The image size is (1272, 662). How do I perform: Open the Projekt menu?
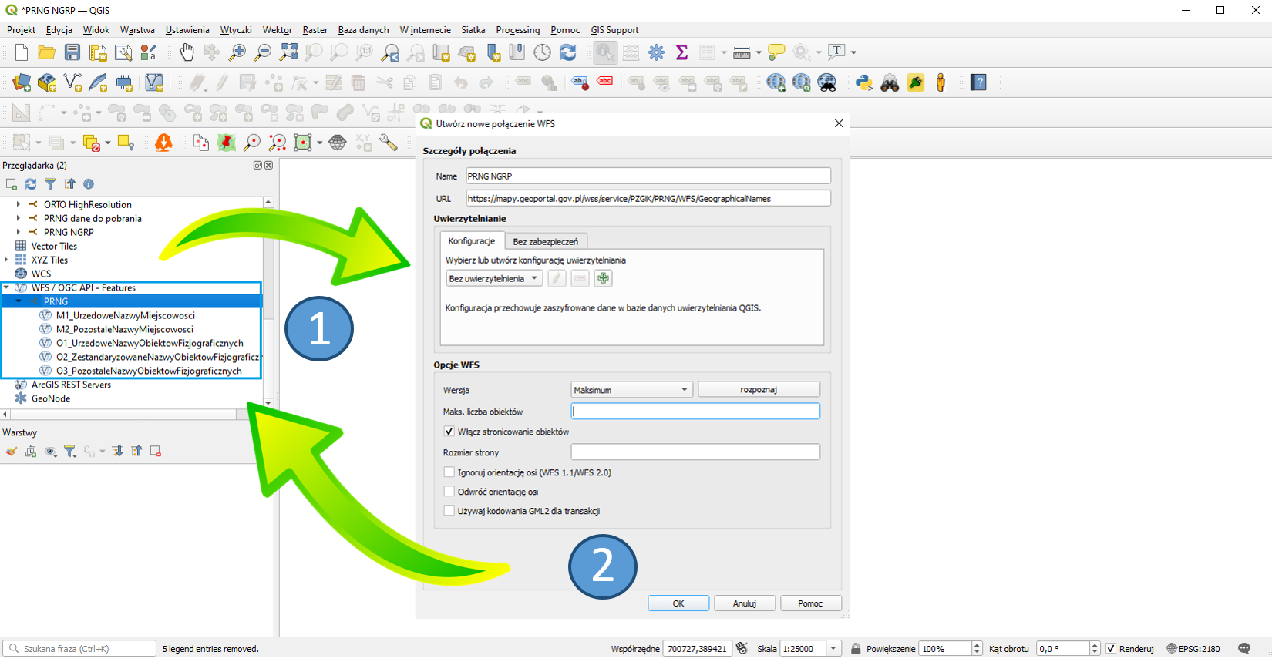pos(21,30)
